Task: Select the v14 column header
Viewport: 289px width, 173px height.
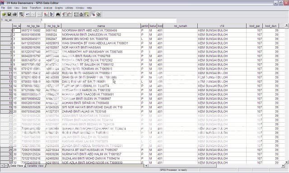Action: pos(222,26)
